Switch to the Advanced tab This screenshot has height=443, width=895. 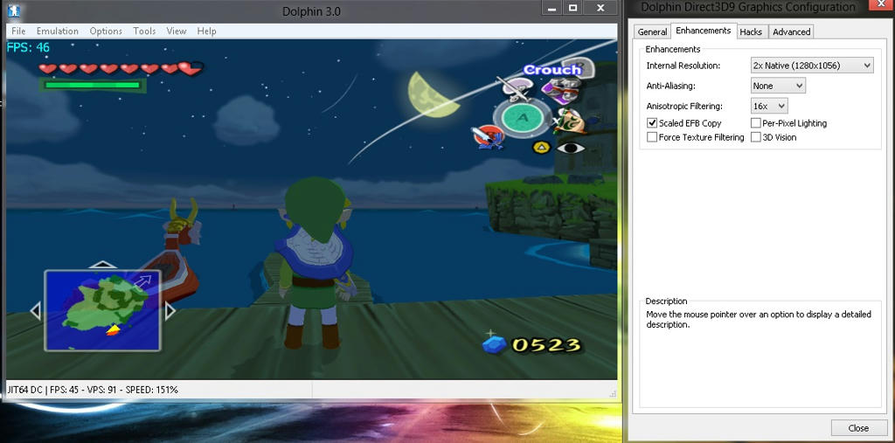[791, 31]
